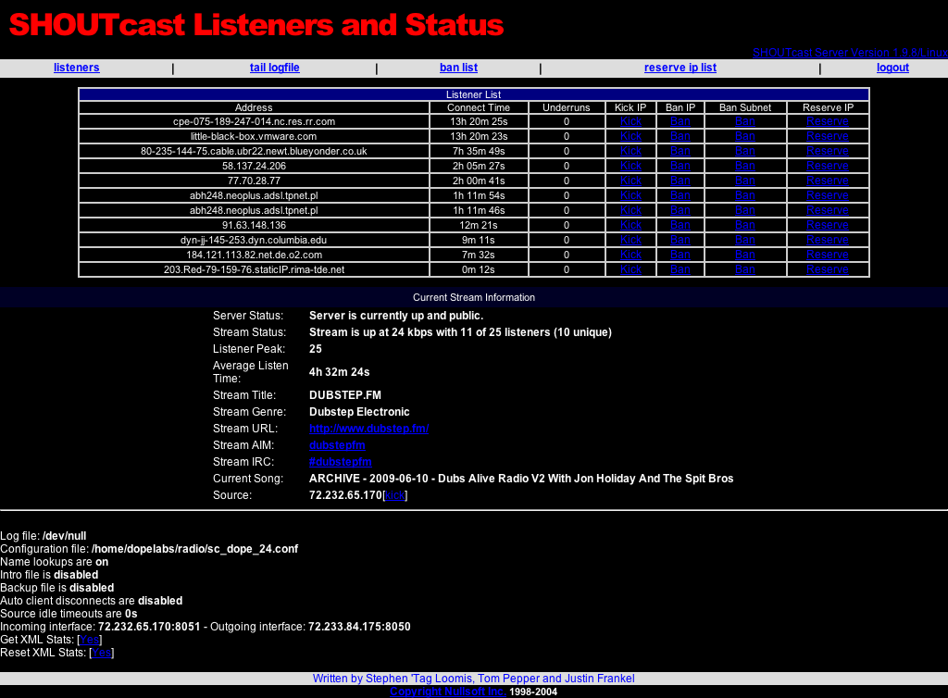The width and height of the screenshot is (948, 698).
Task: Click the average listen time '4h 32m 24s'
Action: pos(339,372)
